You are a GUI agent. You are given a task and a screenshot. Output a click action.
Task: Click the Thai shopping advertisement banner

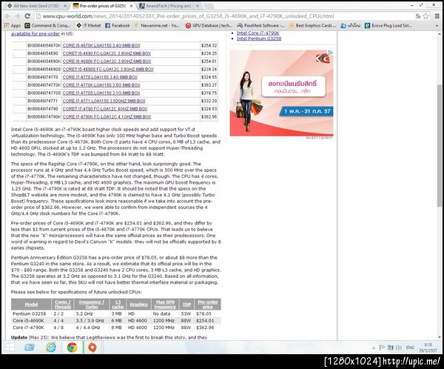tap(281, 93)
